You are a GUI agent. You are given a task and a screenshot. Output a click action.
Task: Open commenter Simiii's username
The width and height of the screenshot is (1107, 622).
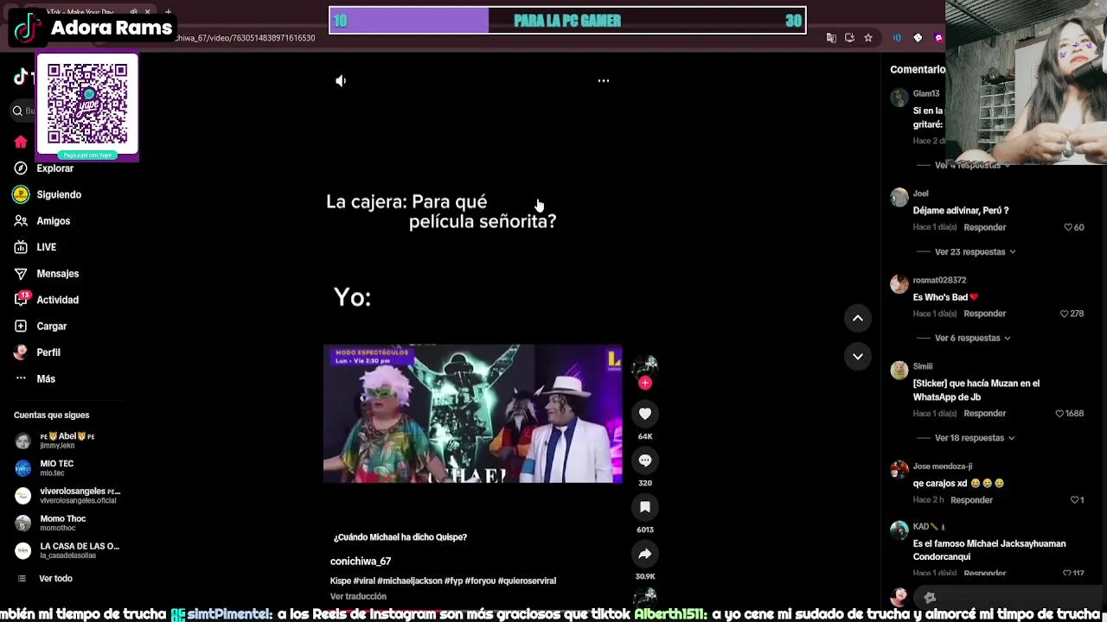(x=923, y=366)
